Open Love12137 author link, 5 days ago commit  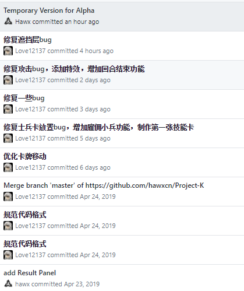[x=30, y=138]
